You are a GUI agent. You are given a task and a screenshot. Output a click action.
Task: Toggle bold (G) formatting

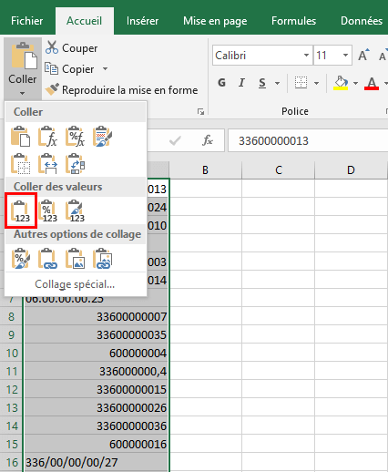pos(221,82)
